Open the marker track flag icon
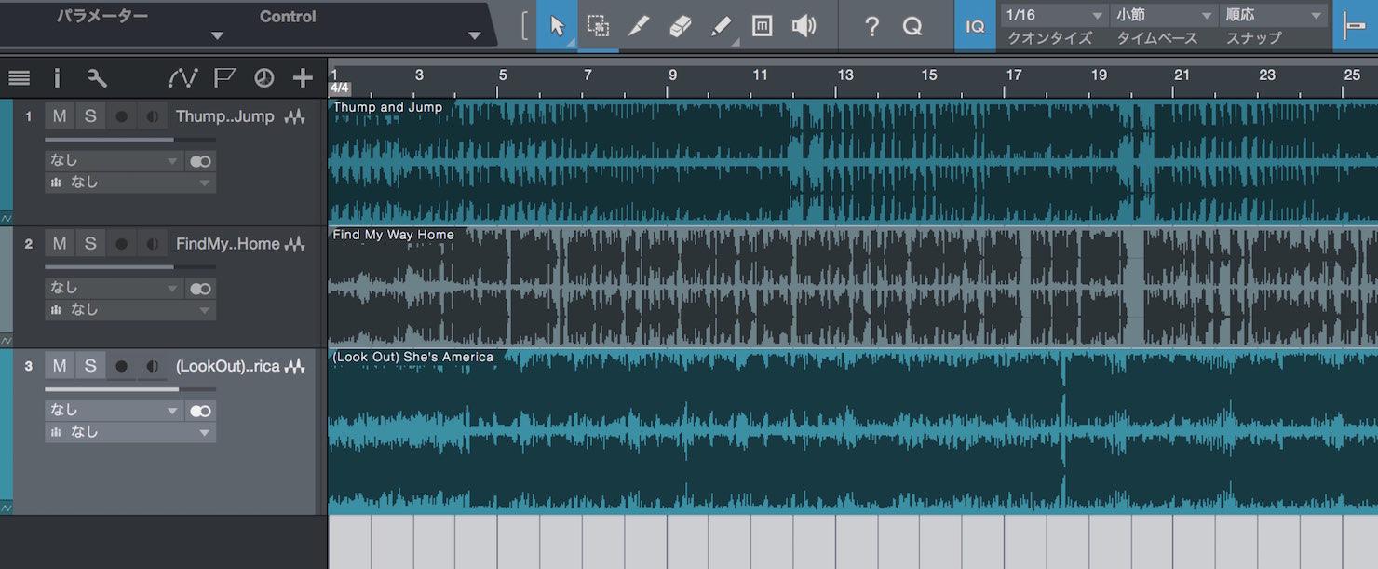 pos(224,78)
